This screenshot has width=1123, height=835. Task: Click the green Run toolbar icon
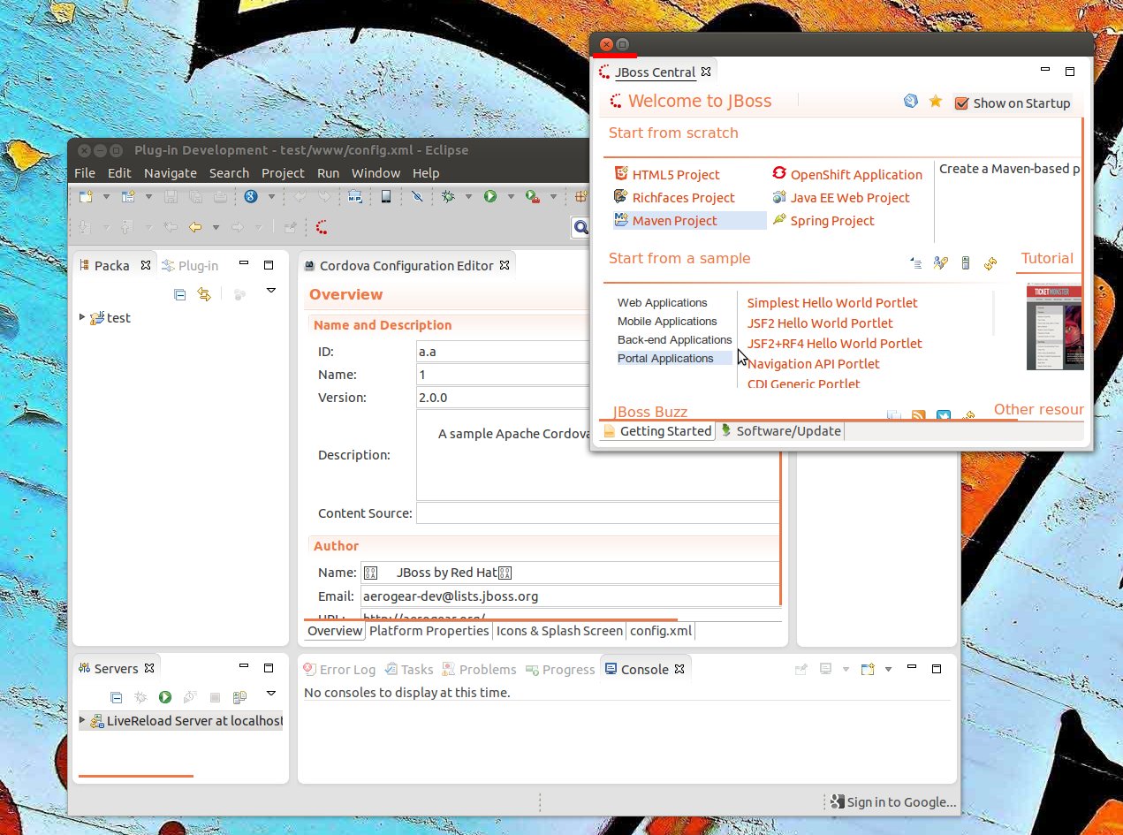tap(490, 196)
